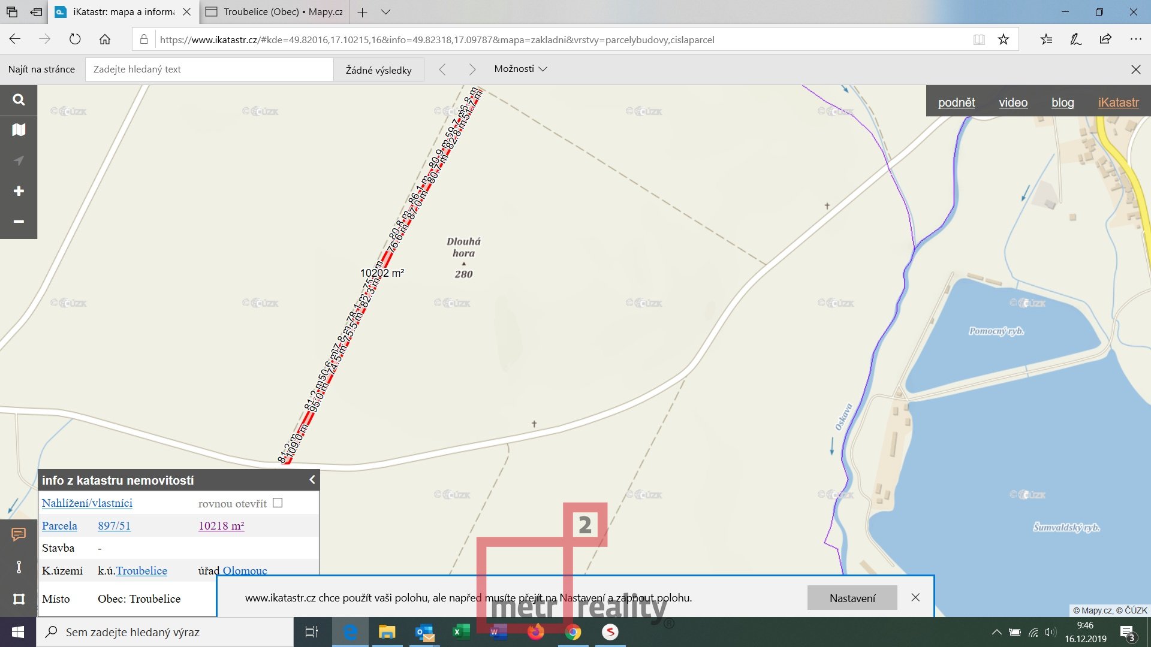Image resolution: width=1151 pixels, height=647 pixels.
Task: Open Nahlížení/vlastníci link
Action: coord(87,503)
